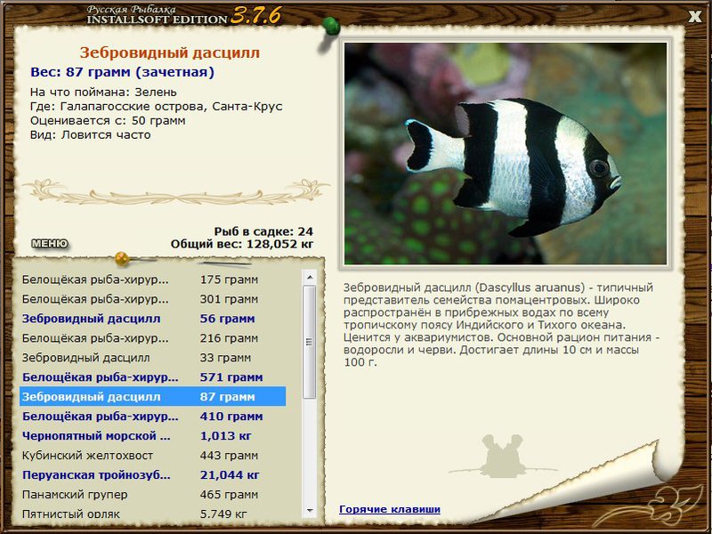
Task: Select Белощёкая рыба-хирург row weighing 216 грамм
Action: [152, 338]
